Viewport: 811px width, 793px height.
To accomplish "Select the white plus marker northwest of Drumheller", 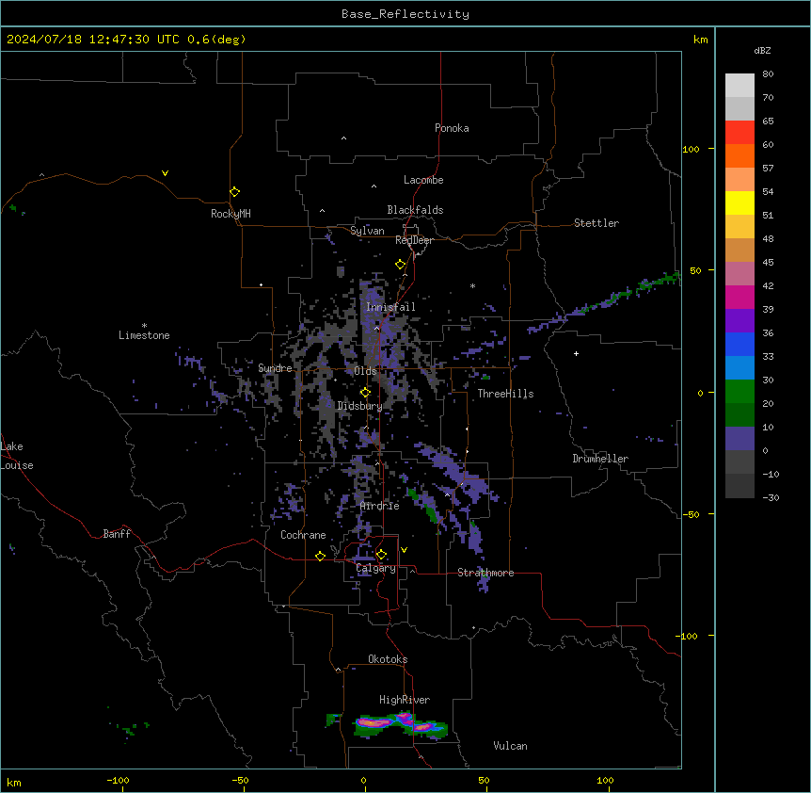I will coord(576,353).
